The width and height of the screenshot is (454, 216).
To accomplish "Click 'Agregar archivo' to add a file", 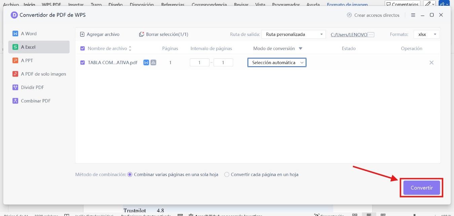I will click(x=100, y=34).
